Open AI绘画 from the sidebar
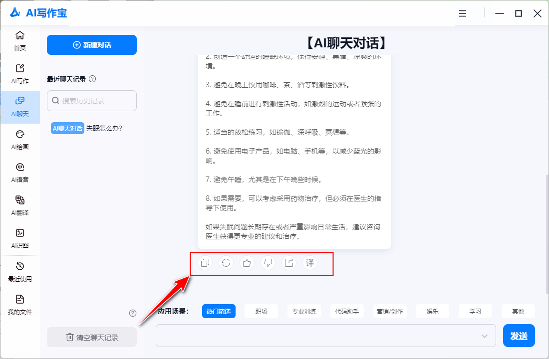This screenshot has width=549, height=359. coord(20,140)
